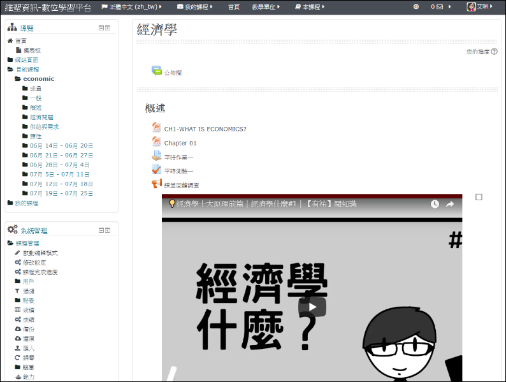
Task: Collapse the 導覽 block with minus button
Action: pos(101,28)
